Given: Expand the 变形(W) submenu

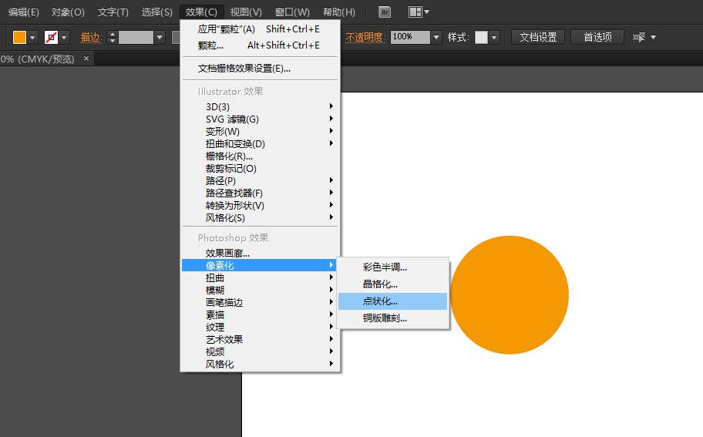Looking at the screenshot, I should click(260, 131).
